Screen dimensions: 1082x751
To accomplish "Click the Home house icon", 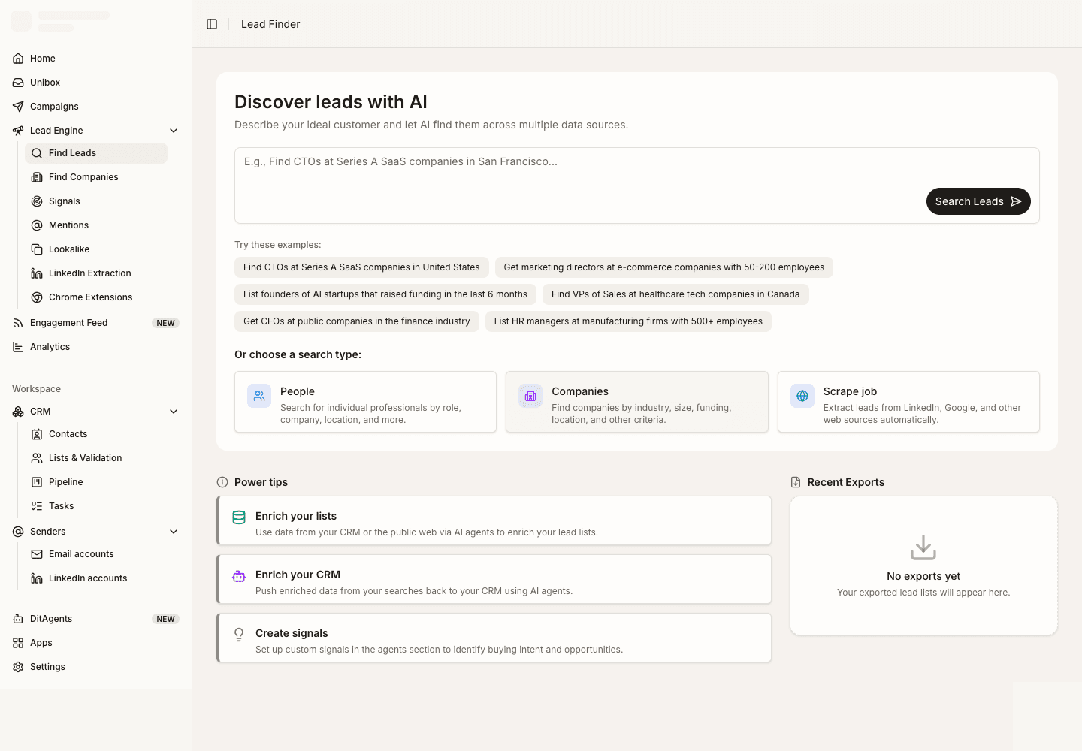I will (x=18, y=59).
